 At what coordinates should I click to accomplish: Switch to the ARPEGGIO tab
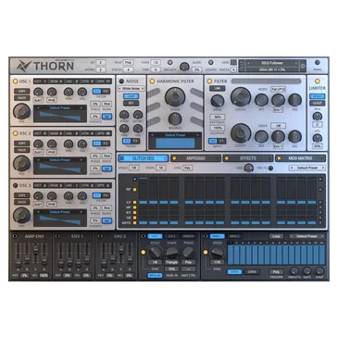(x=195, y=158)
